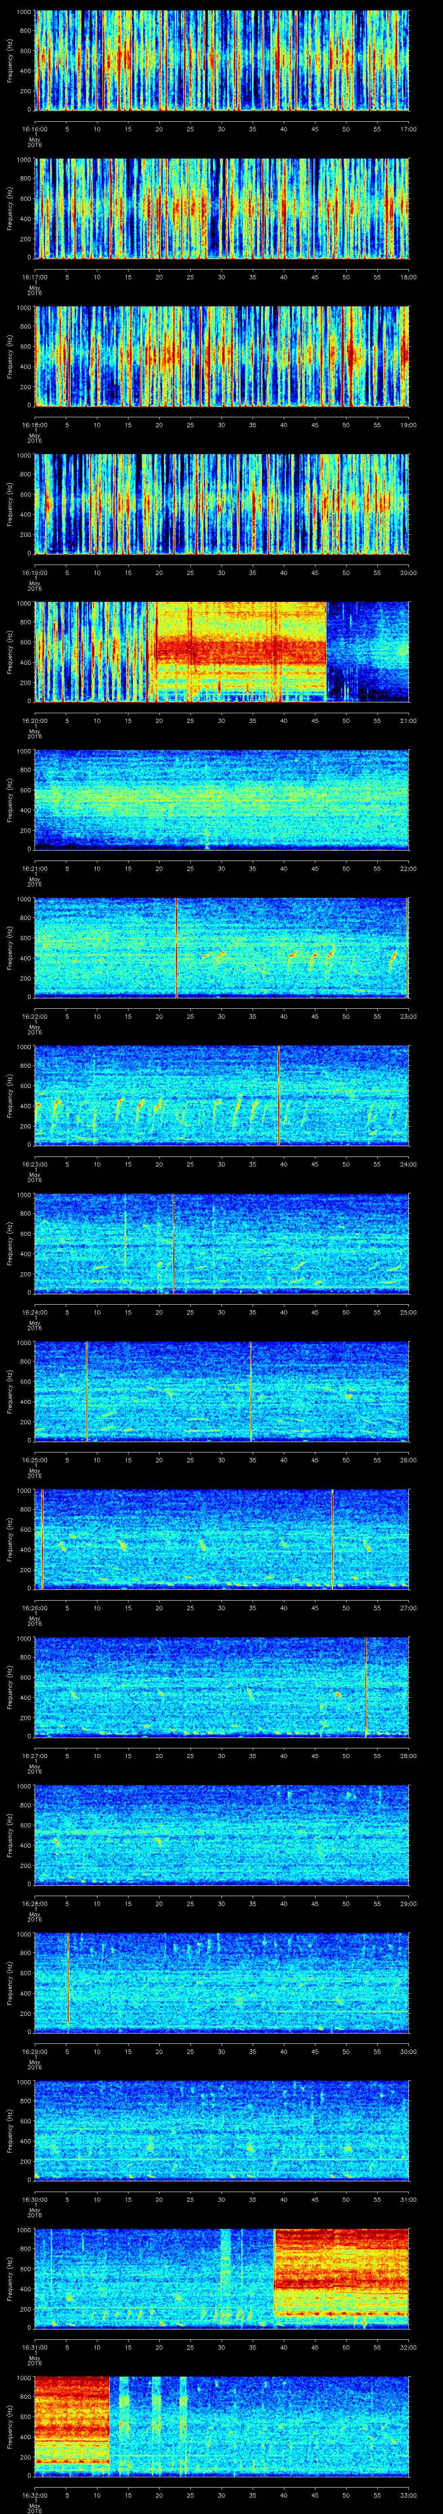Screen dimensions: 443x2514
Task: Click the 1000 Hz tick label on 16:24:00 panel
Action: pos(24,1195)
